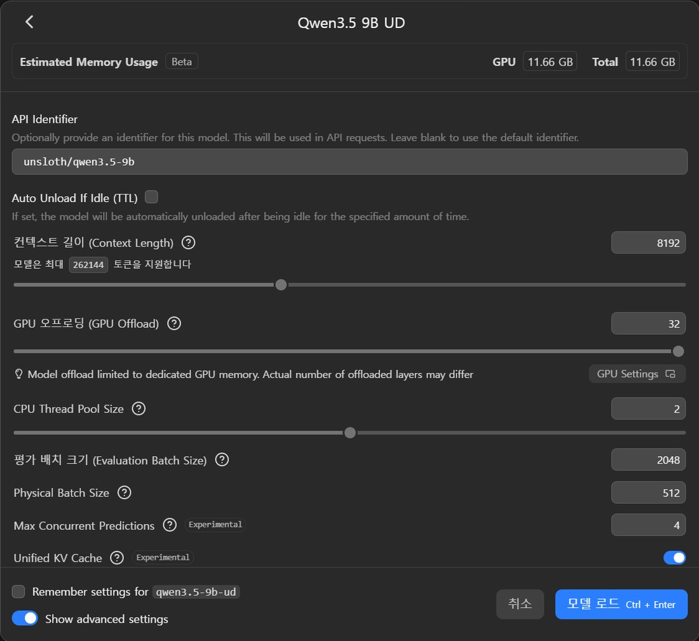
Task: Click the Experimental badge beside Max Concurrent Predictions
Action: (215, 525)
